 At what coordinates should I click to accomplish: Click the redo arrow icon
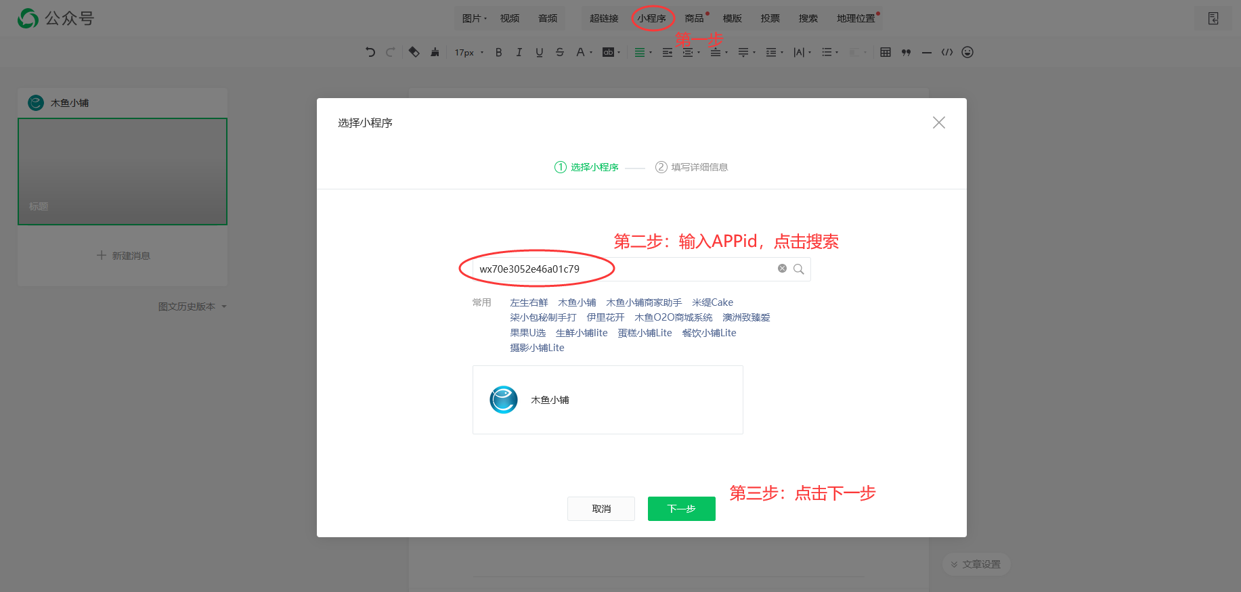(391, 52)
